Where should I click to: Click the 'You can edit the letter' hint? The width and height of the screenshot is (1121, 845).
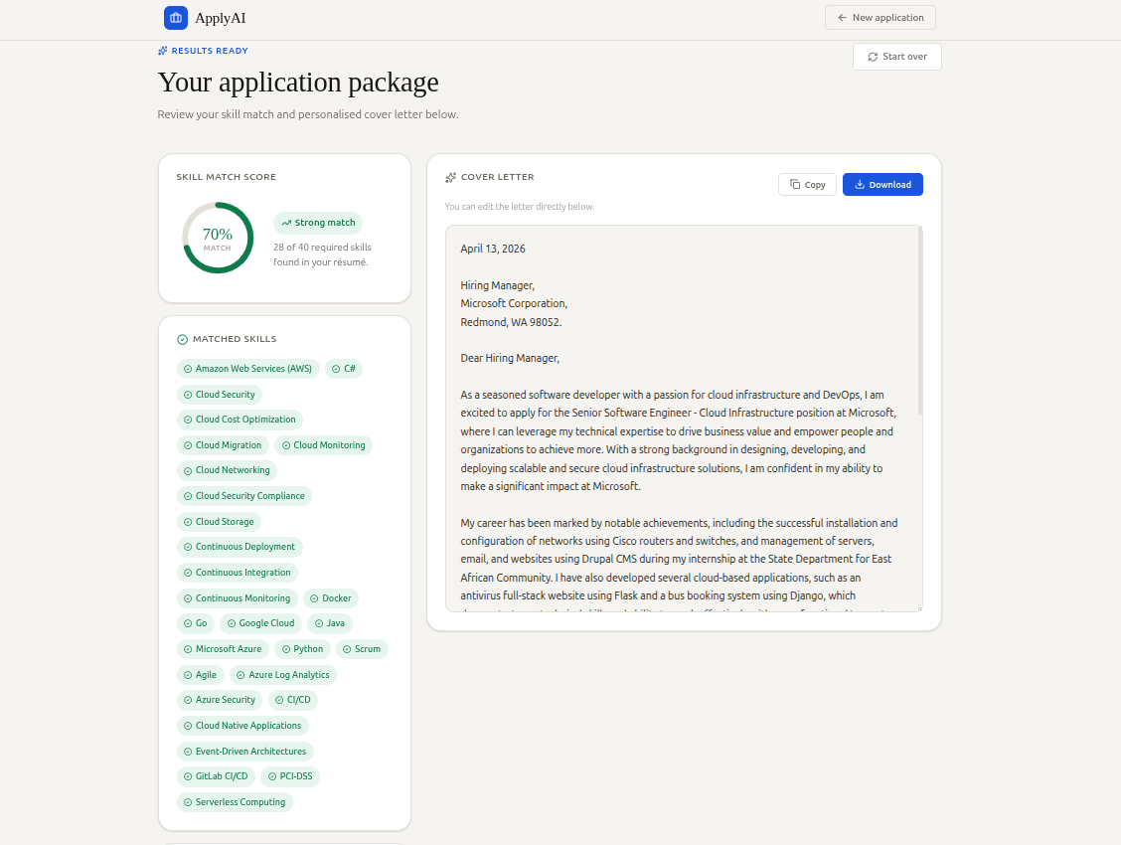point(520,207)
